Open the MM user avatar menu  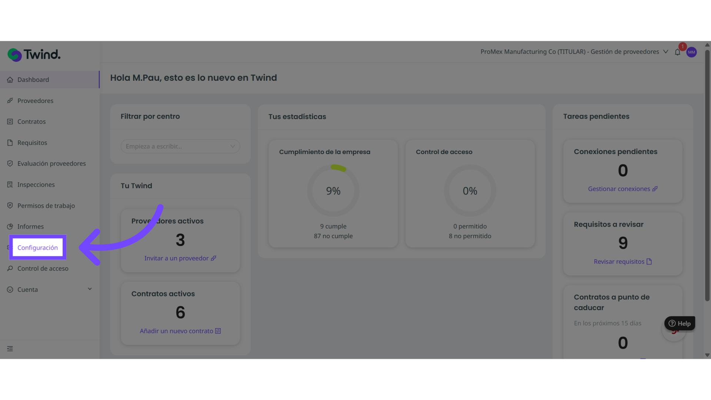point(691,52)
